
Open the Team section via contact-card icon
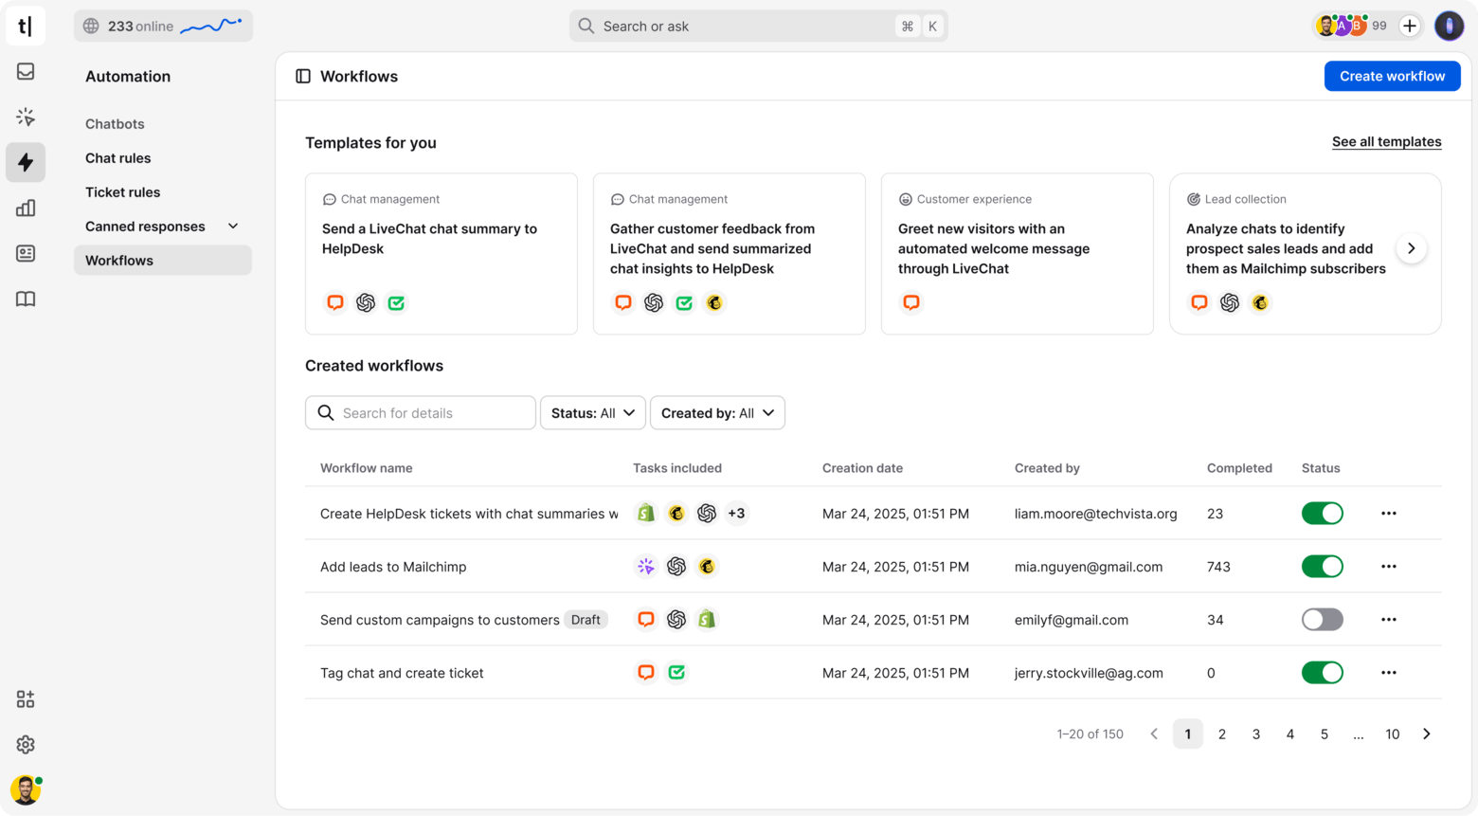tap(25, 253)
